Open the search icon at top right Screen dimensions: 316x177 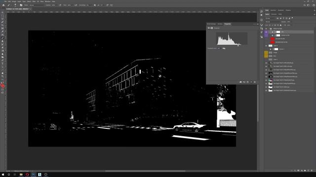[x=305, y=5]
